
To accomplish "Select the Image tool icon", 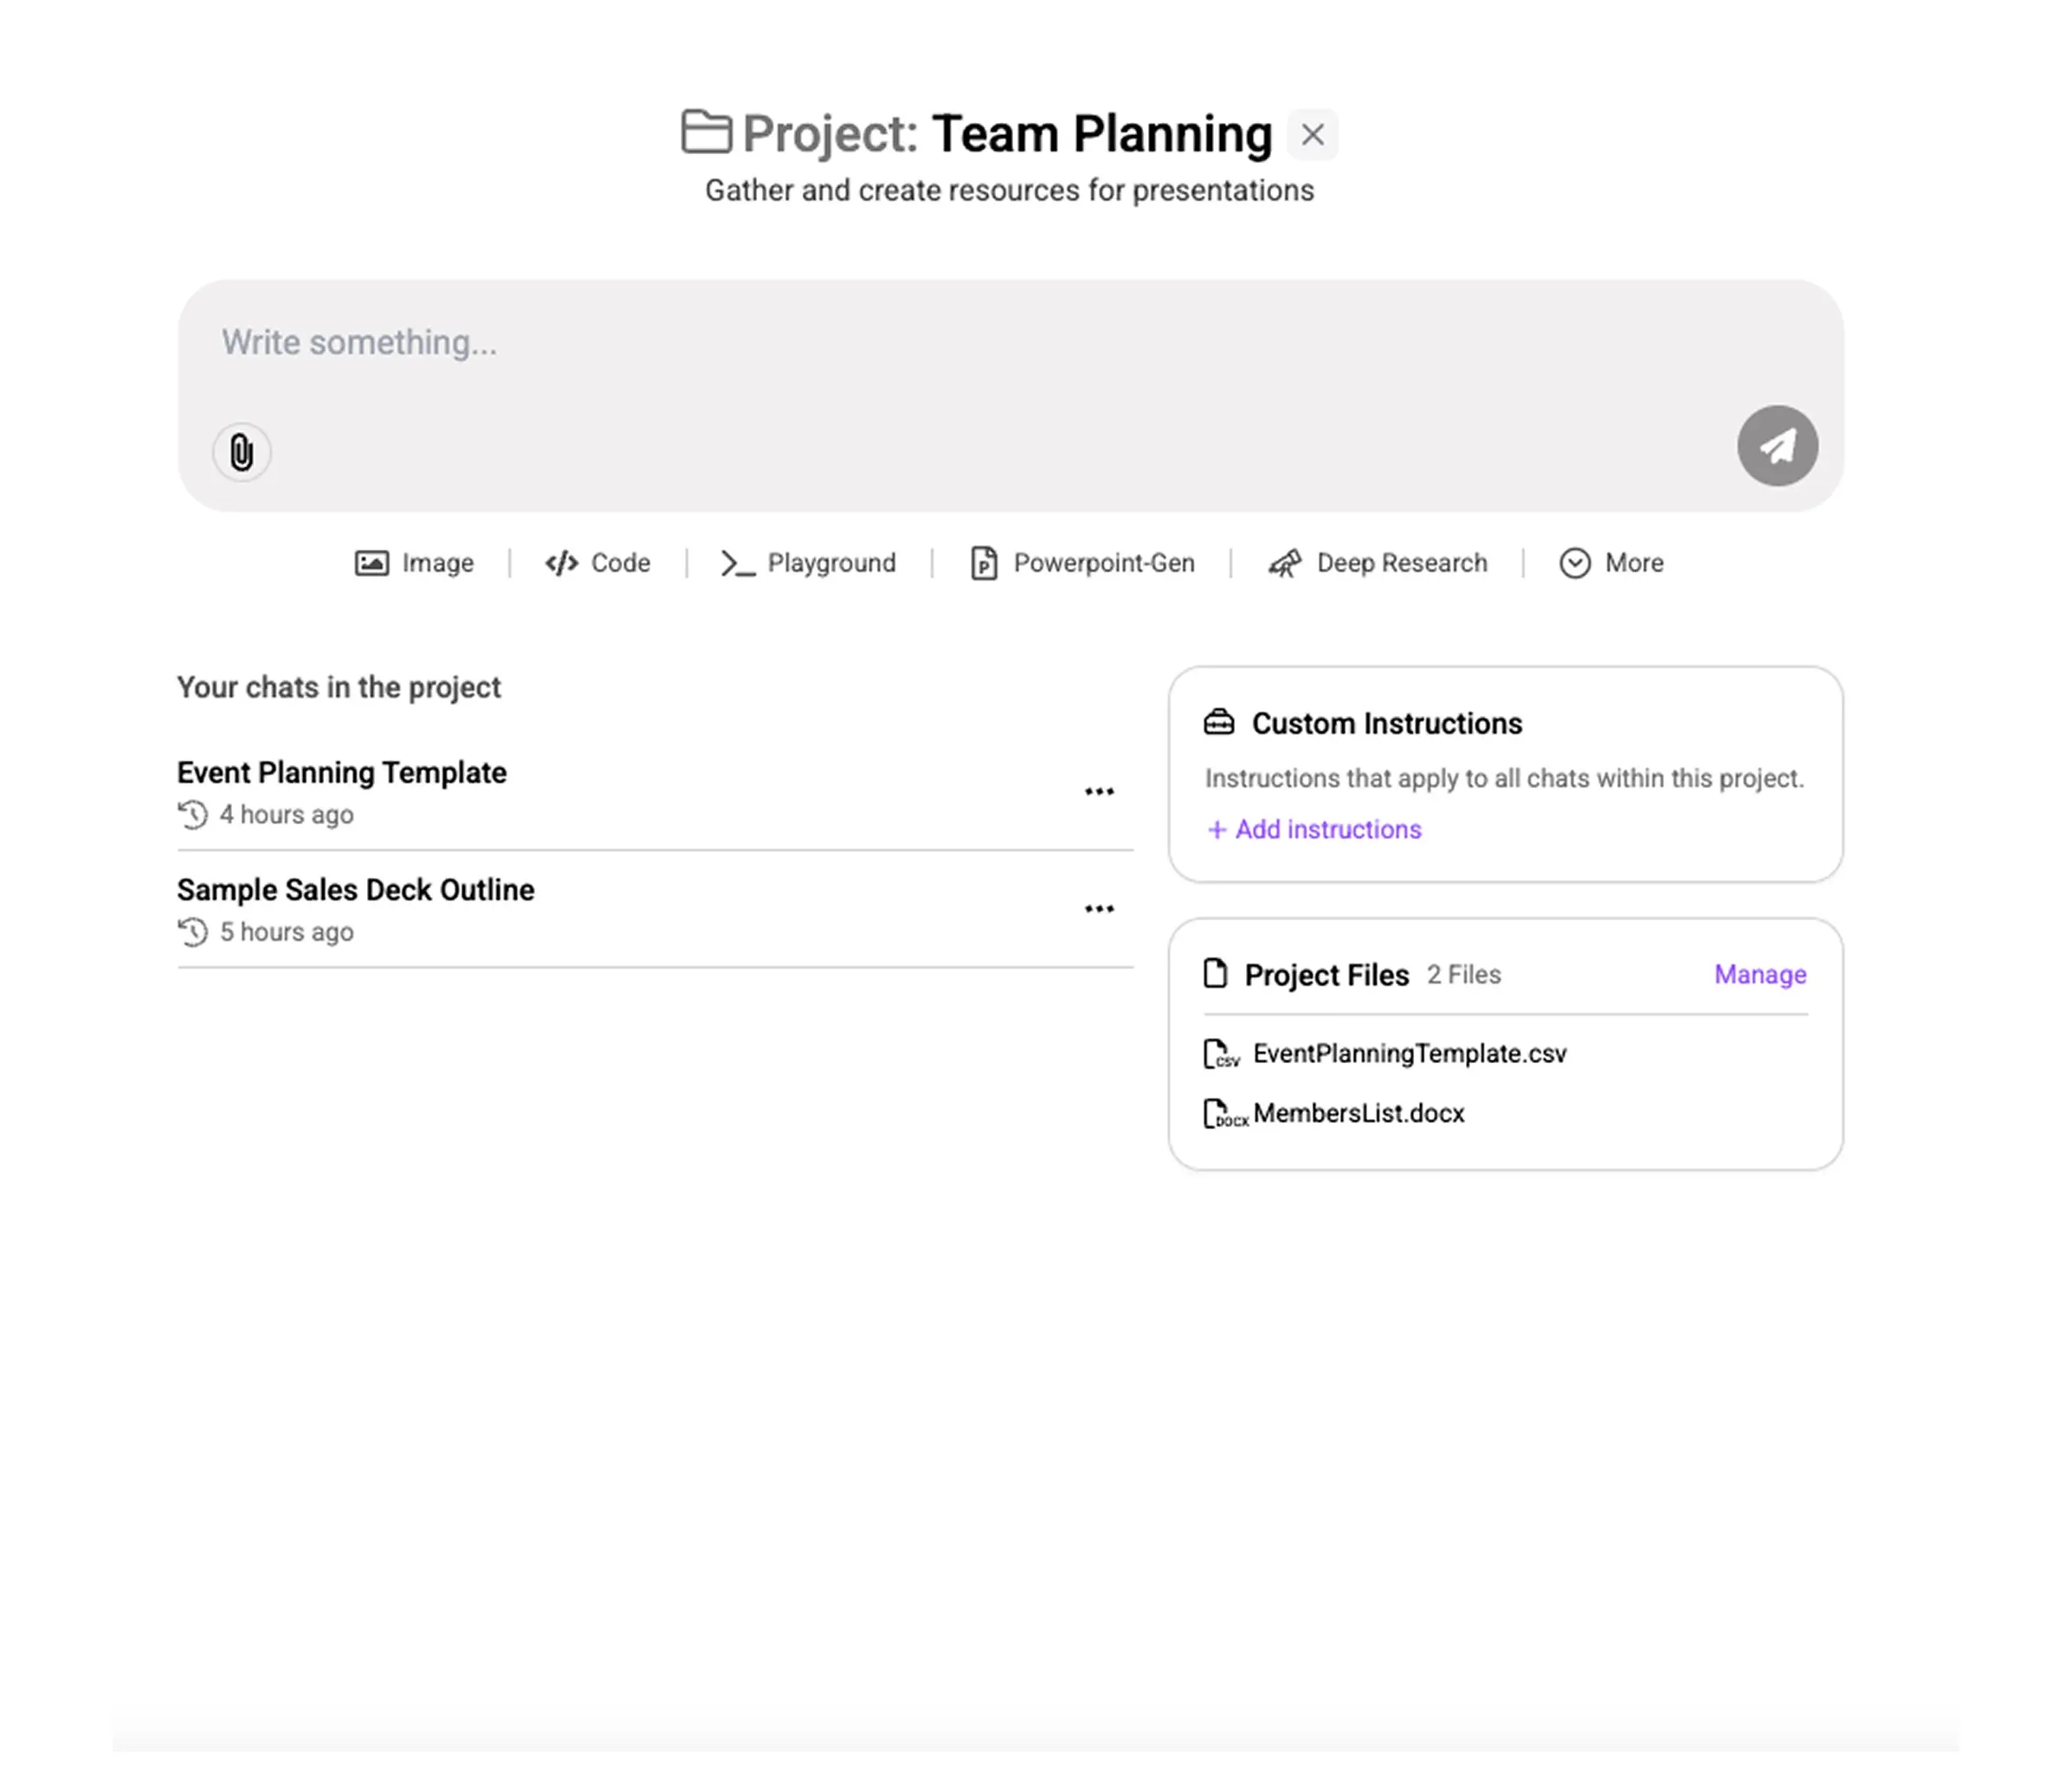I will (x=372, y=563).
